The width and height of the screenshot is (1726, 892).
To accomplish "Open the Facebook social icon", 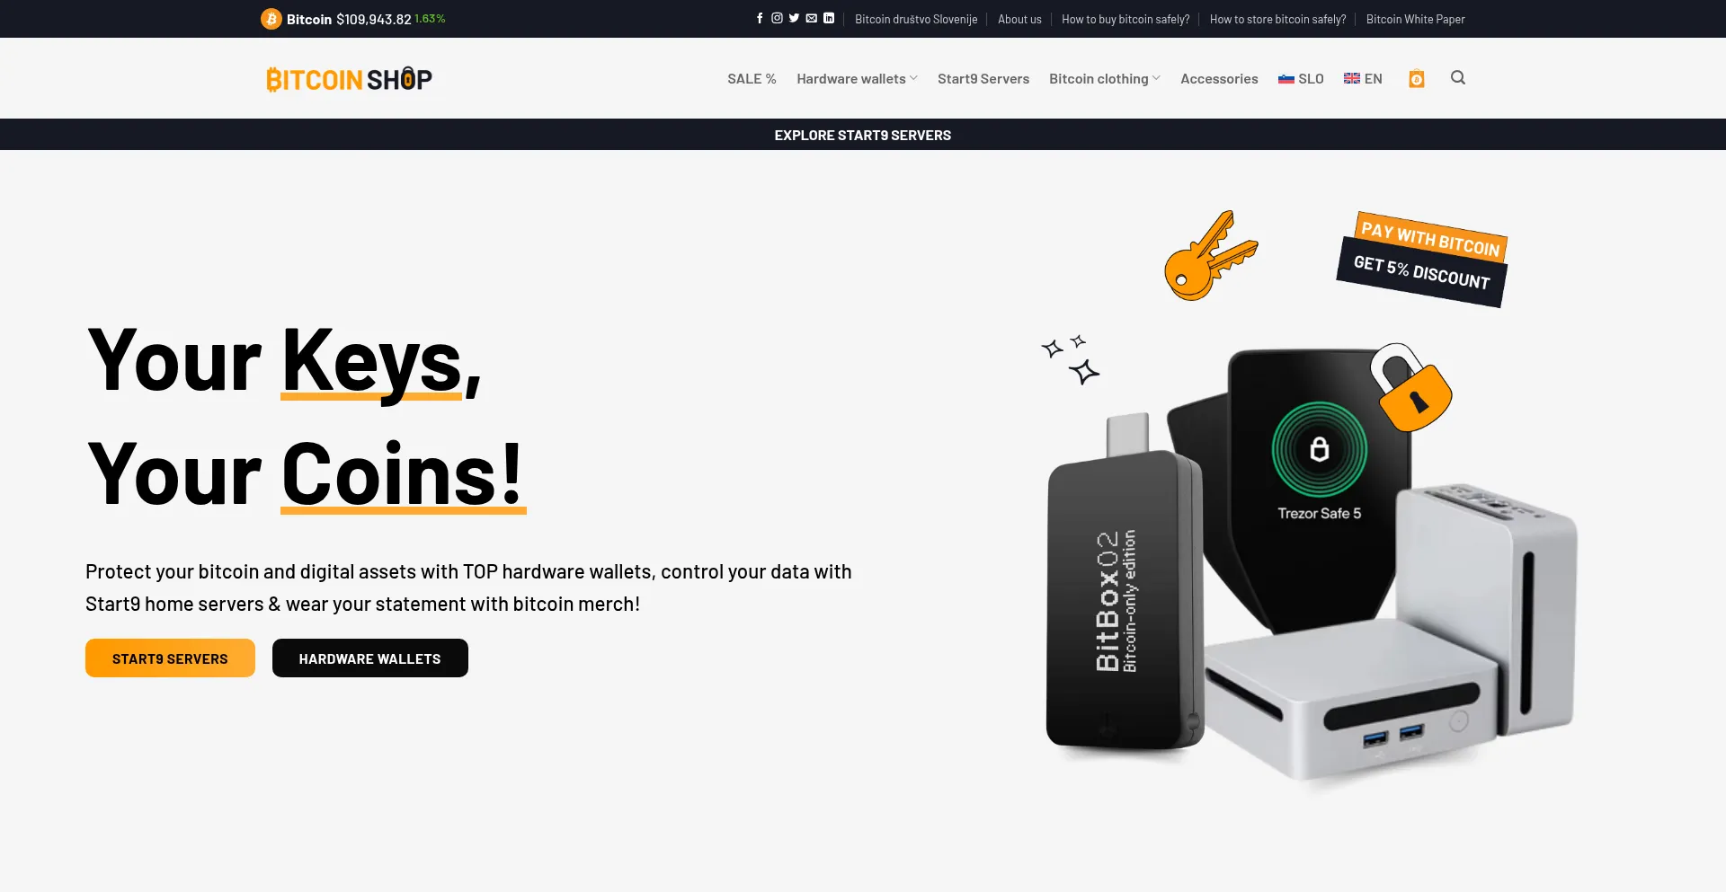I will click(x=760, y=18).
